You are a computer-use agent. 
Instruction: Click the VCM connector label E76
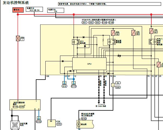tap(59, 124)
